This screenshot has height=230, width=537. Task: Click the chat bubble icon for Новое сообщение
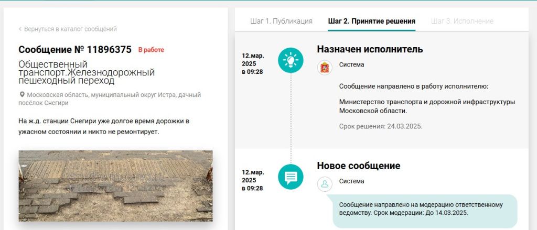pos(291,177)
